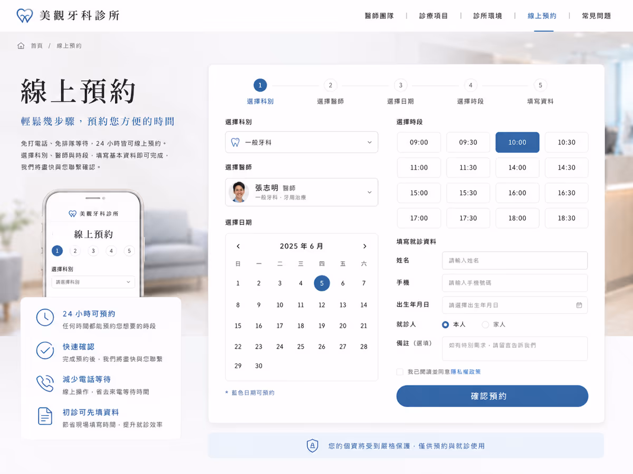Click the phone icon beside 減少電話等待
The height and width of the screenshot is (474, 633).
tap(45, 383)
